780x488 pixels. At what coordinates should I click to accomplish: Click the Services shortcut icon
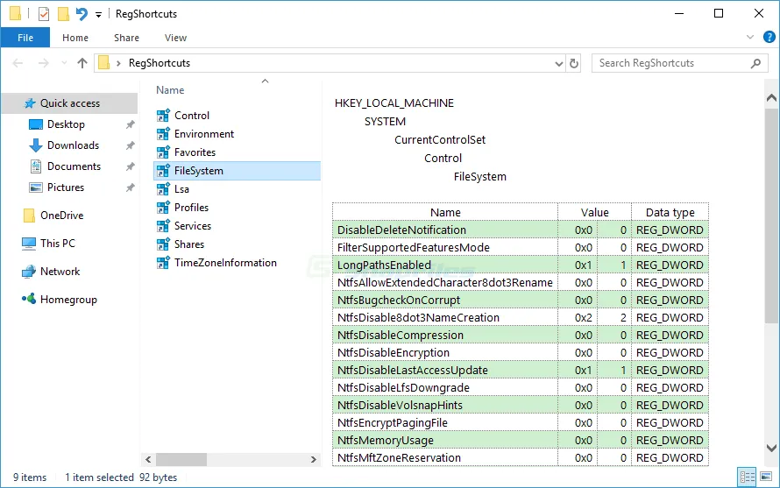[163, 226]
